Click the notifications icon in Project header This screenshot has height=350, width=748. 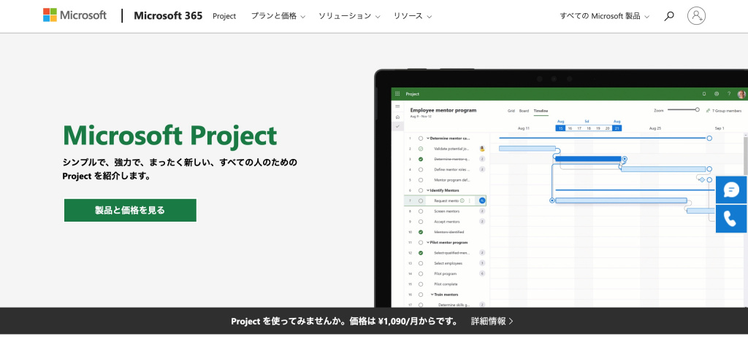pyautogui.click(x=704, y=94)
